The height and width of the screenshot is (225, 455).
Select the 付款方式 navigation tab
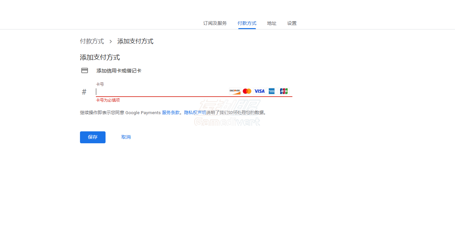[x=247, y=23]
